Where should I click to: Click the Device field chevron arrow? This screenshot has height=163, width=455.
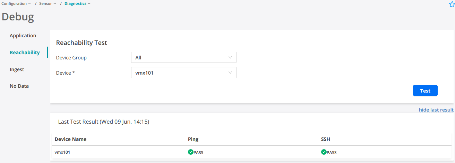click(230, 73)
